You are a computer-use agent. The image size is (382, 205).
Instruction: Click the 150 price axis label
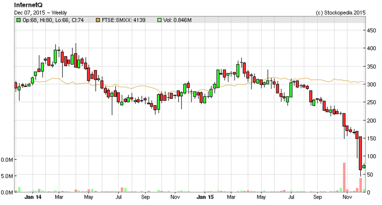coord(371,138)
